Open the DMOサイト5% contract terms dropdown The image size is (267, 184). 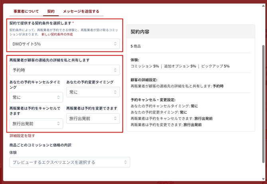pyautogui.click(x=64, y=44)
